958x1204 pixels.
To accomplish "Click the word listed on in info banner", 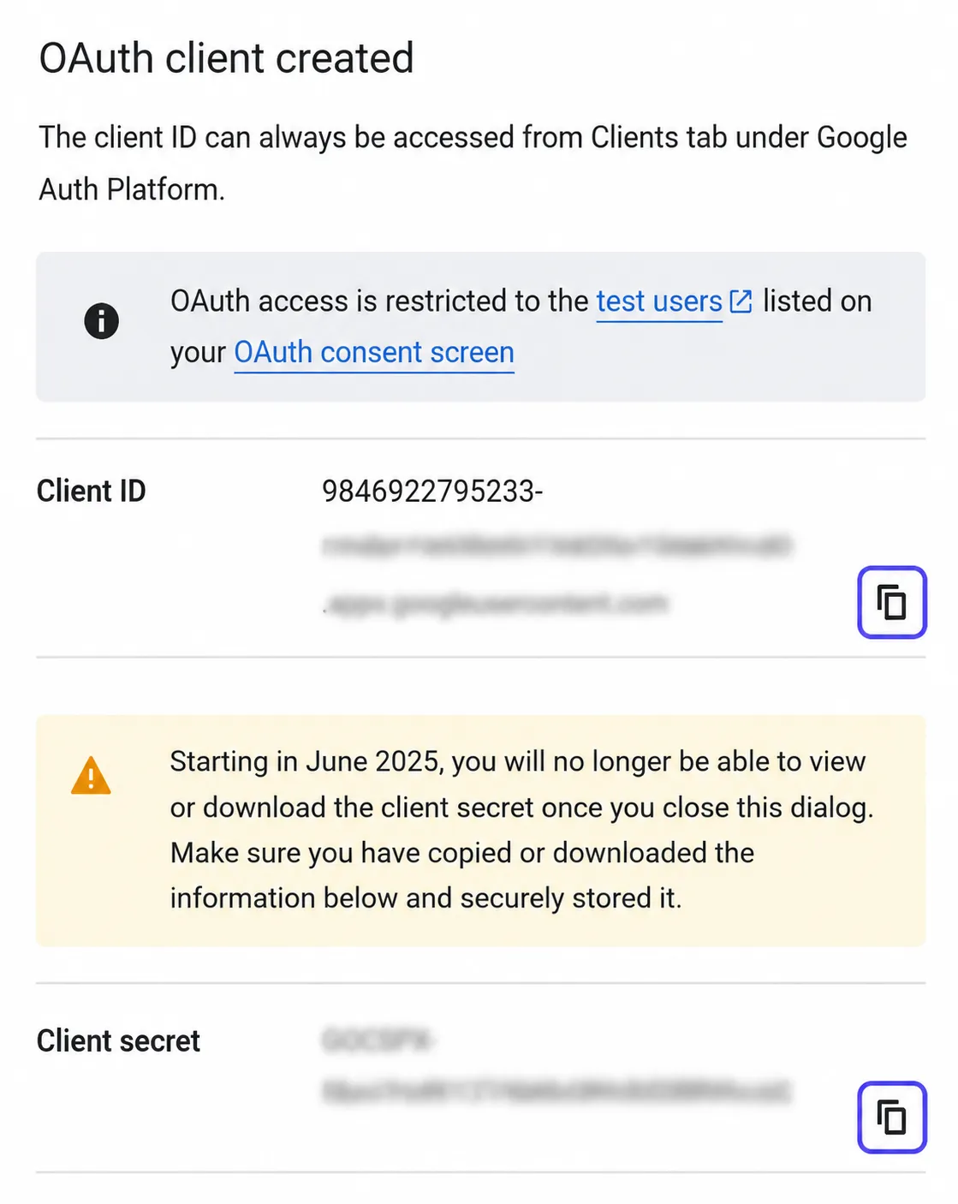I will (x=818, y=301).
